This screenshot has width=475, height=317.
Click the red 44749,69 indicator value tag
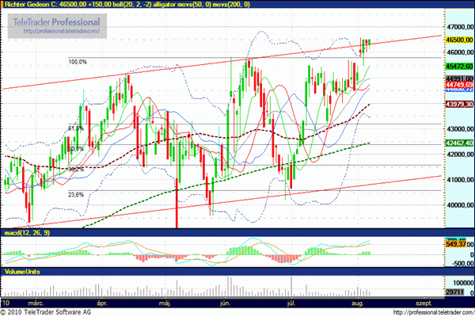pos(459,84)
